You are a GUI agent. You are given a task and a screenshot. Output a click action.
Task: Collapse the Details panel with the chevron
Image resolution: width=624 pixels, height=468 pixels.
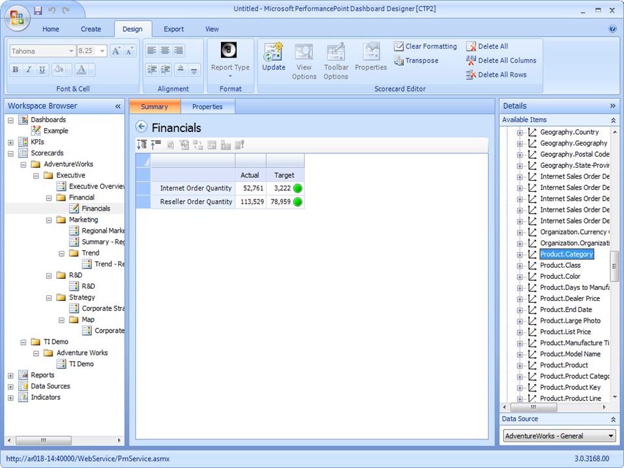pos(612,106)
